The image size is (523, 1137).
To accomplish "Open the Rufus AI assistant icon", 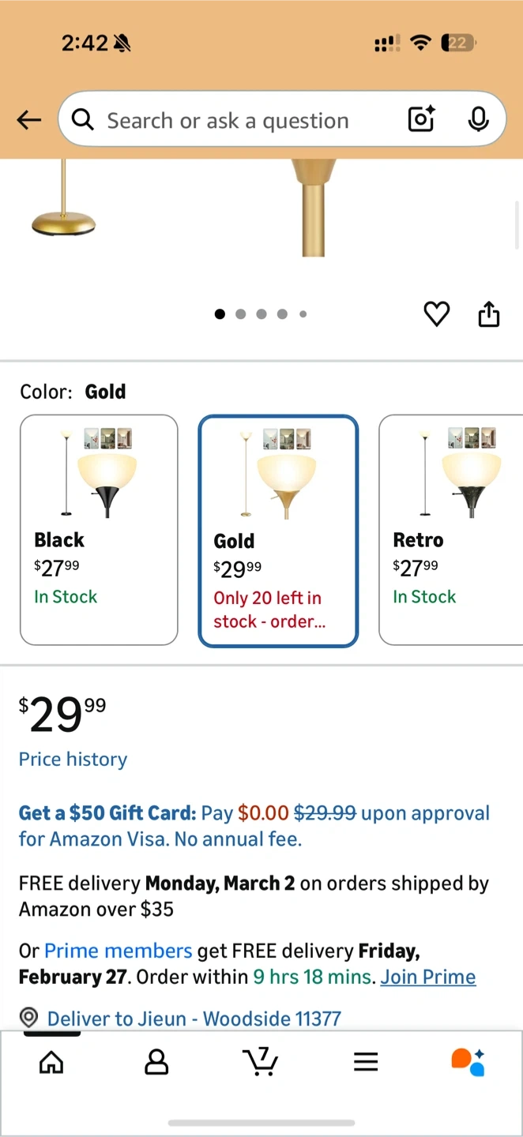I will coord(468,1062).
